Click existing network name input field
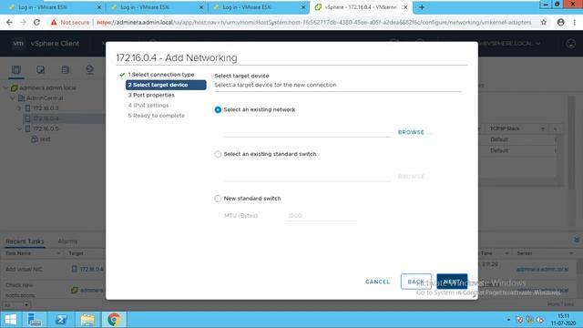 coord(307,132)
